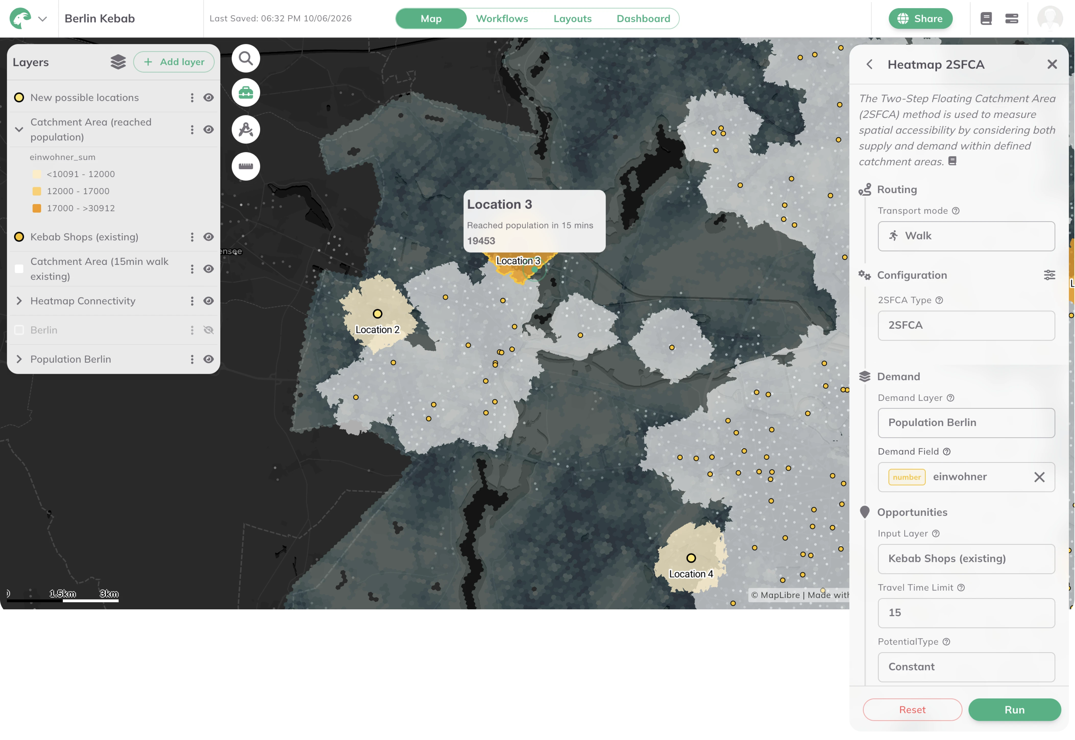The width and height of the screenshot is (1075, 740).
Task: Click the 17000 - >30912 legend swatch
Action: point(37,209)
